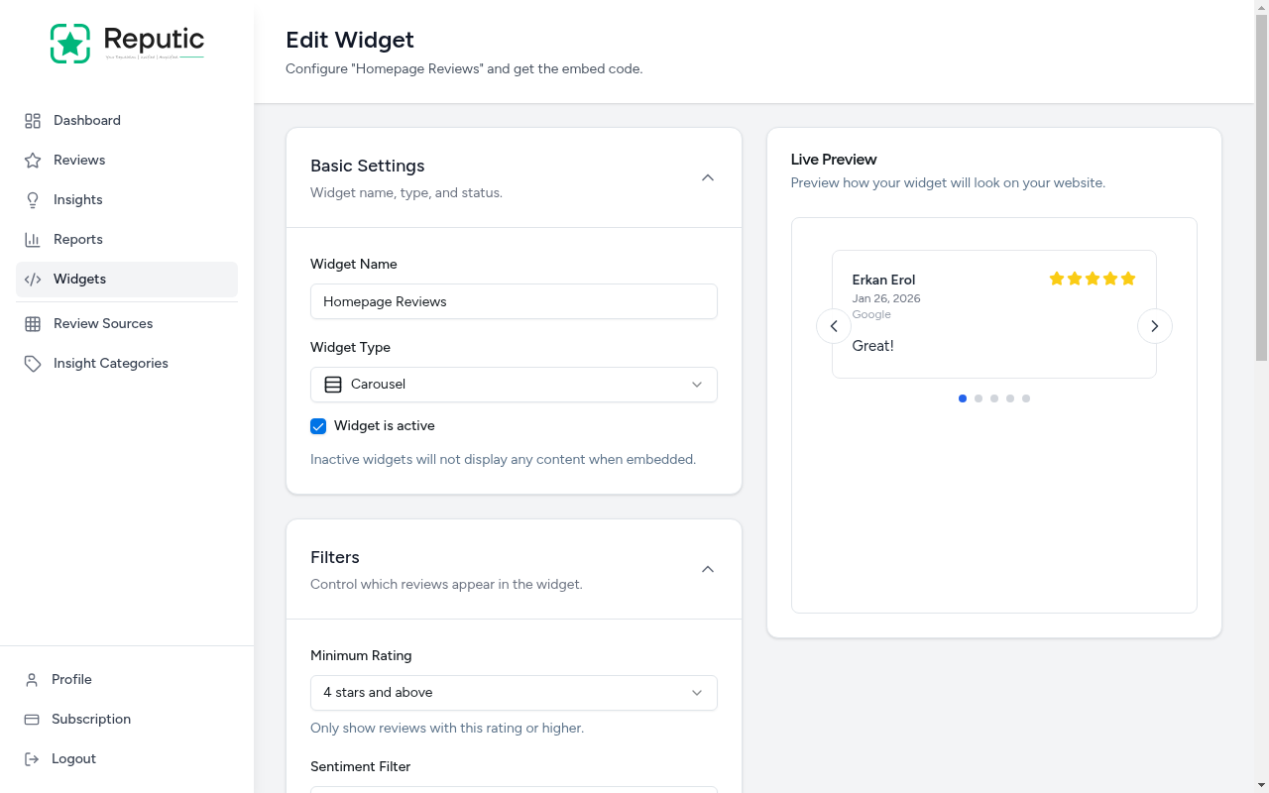The width and height of the screenshot is (1269, 793).
Task: Log out of Reputic
Action: point(73,758)
